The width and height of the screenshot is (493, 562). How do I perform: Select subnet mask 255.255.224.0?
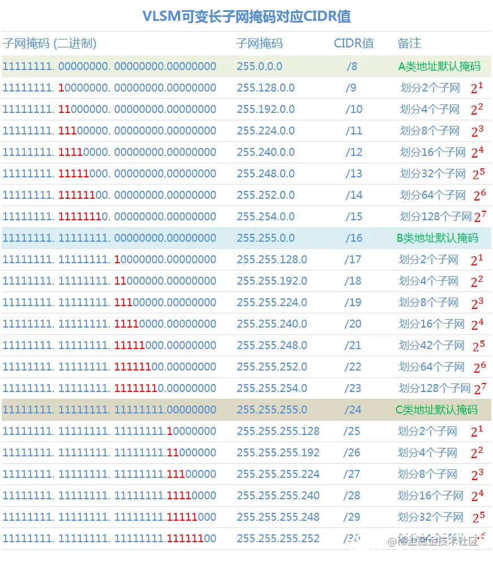[272, 303]
